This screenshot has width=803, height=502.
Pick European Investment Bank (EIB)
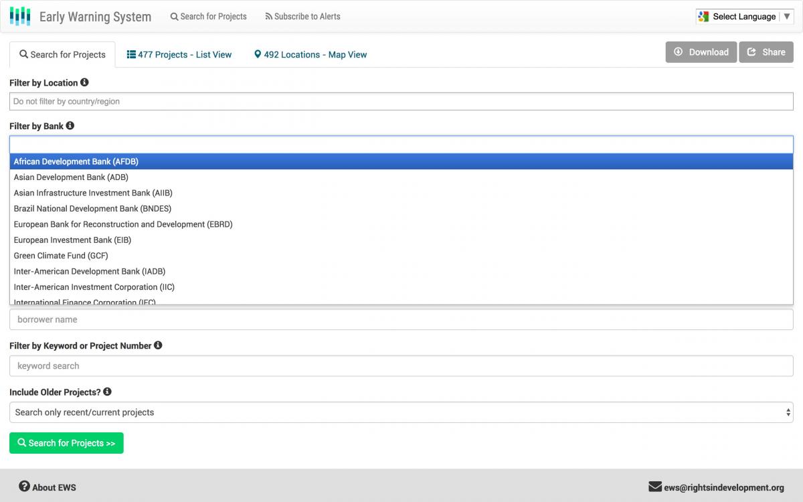401,240
